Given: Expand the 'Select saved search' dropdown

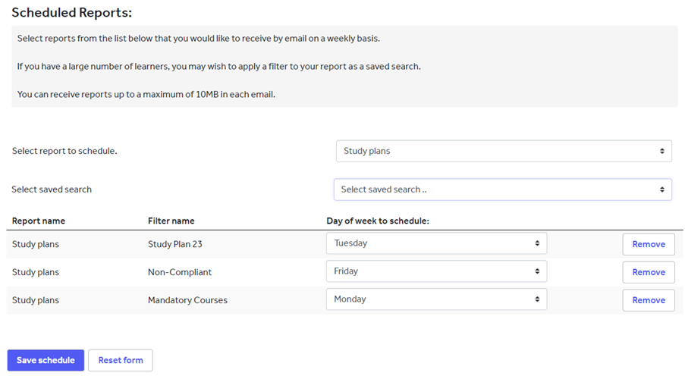Looking at the screenshot, I should [502, 189].
